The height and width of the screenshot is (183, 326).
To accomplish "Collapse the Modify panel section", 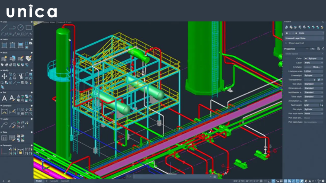I will pos(1,70).
